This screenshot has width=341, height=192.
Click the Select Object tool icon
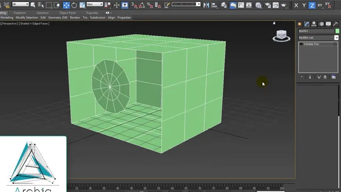click(33, 5)
